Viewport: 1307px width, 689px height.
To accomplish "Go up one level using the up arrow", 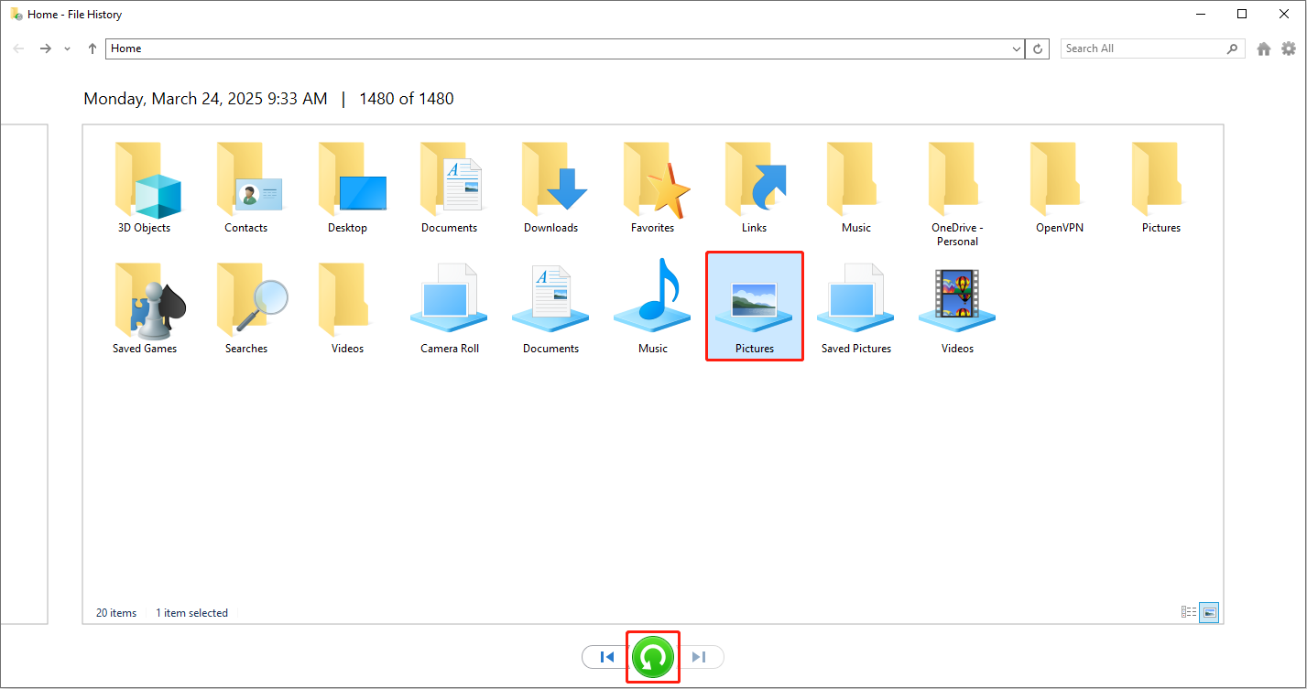I will click(x=91, y=48).
